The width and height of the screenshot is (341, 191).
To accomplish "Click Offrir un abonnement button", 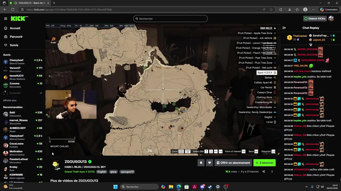I will coord(233,163).
